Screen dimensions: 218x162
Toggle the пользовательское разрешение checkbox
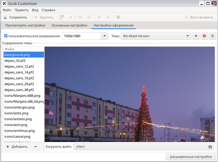6,36
